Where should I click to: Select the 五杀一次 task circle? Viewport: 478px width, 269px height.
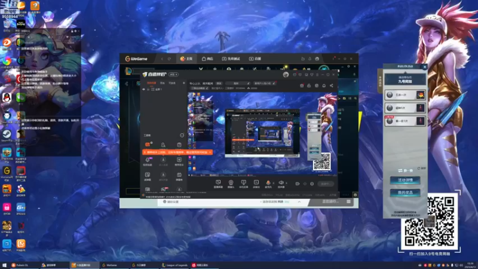tap(390, 95)
